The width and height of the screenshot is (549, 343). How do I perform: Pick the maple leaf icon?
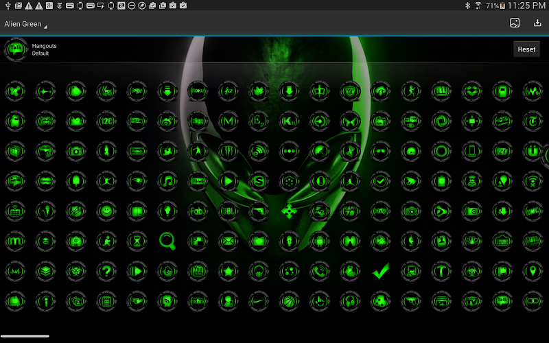[259, 91]
